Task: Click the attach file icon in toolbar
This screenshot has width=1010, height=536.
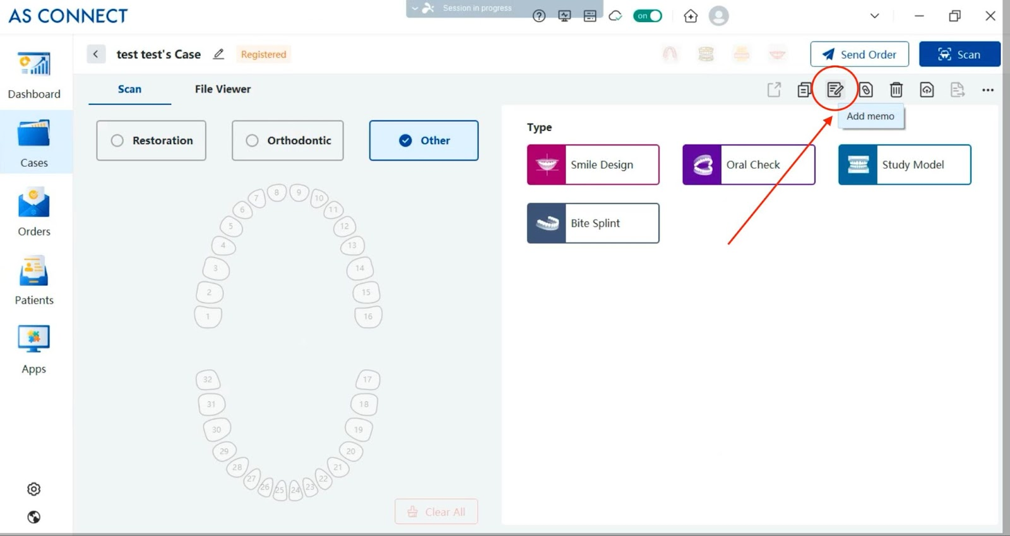Action: coord(865,90)
